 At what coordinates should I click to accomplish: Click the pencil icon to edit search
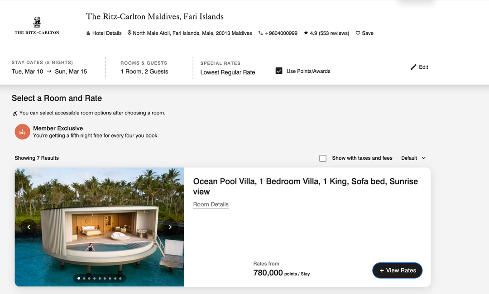(412, 67)
